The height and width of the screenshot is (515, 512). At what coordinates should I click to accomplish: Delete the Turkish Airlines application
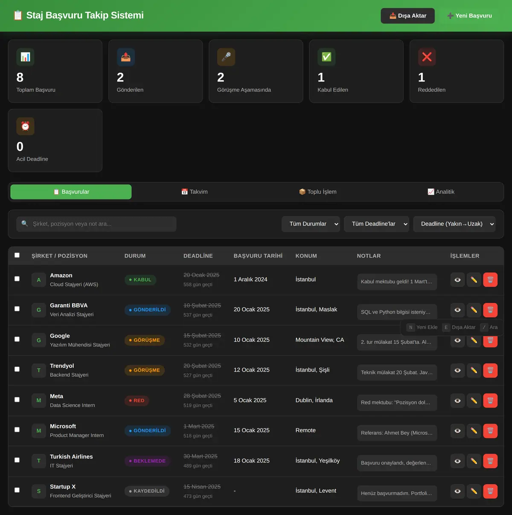[490, 461]
